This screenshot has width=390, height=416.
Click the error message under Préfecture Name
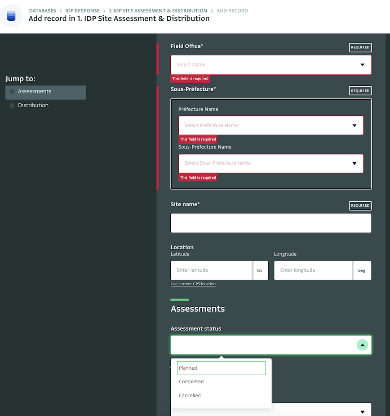pos(198,139)
